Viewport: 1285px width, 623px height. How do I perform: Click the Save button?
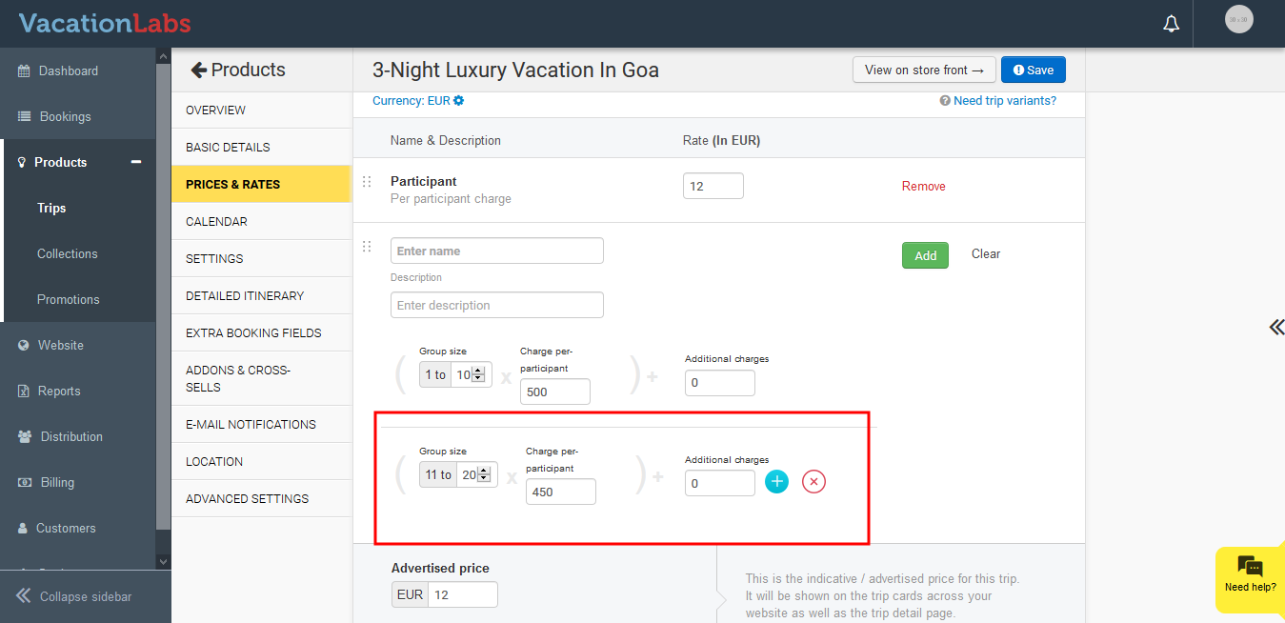tap(1033, 70)
